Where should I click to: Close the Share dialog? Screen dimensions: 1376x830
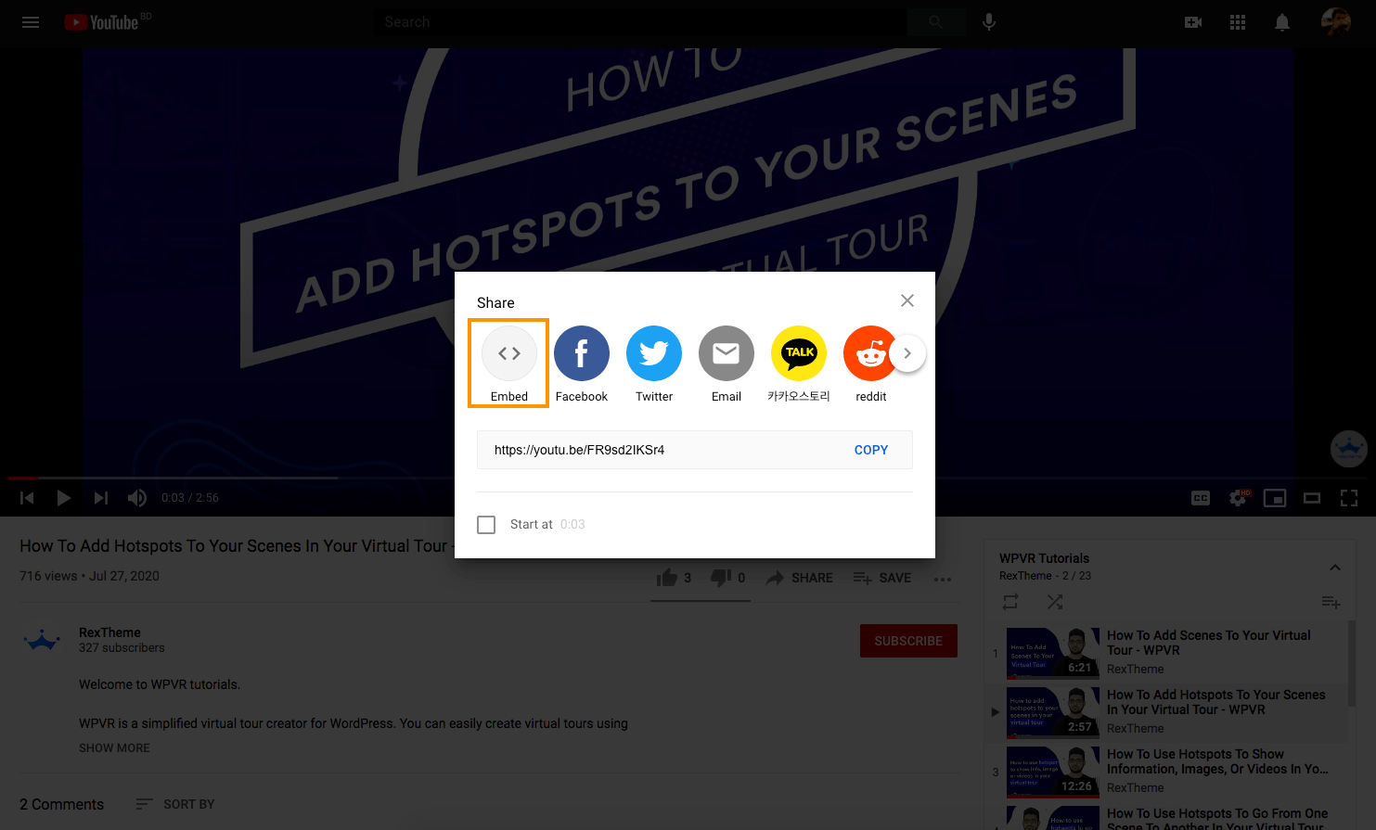[x=907, y=300]
